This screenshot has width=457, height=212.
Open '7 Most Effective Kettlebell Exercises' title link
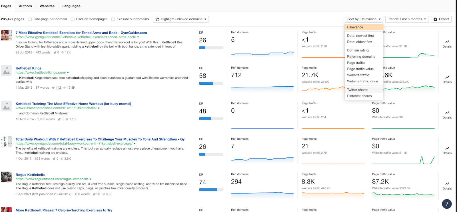tap(81, 33)
